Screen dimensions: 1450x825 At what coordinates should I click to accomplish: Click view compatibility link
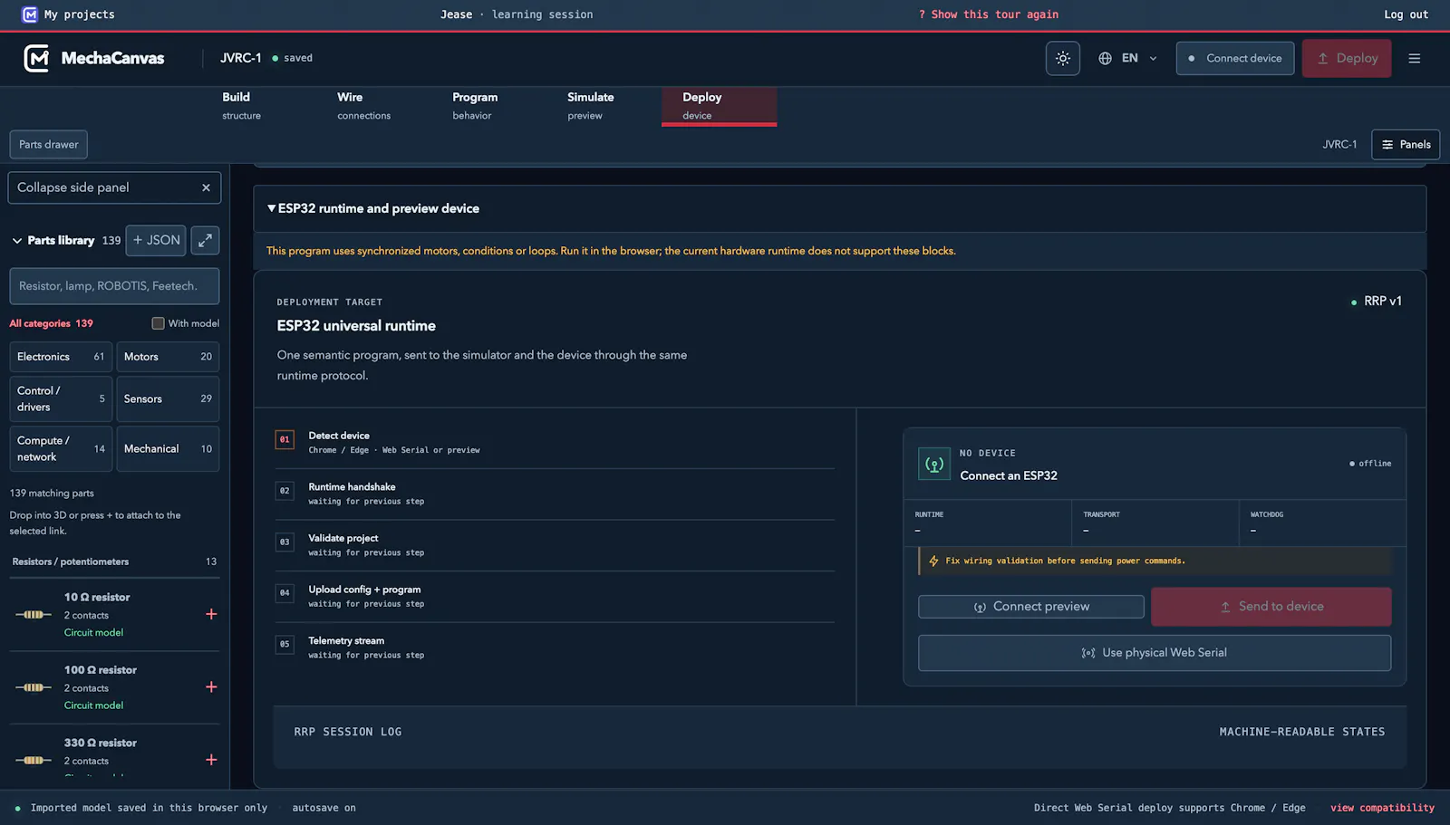coord(1382,808)
